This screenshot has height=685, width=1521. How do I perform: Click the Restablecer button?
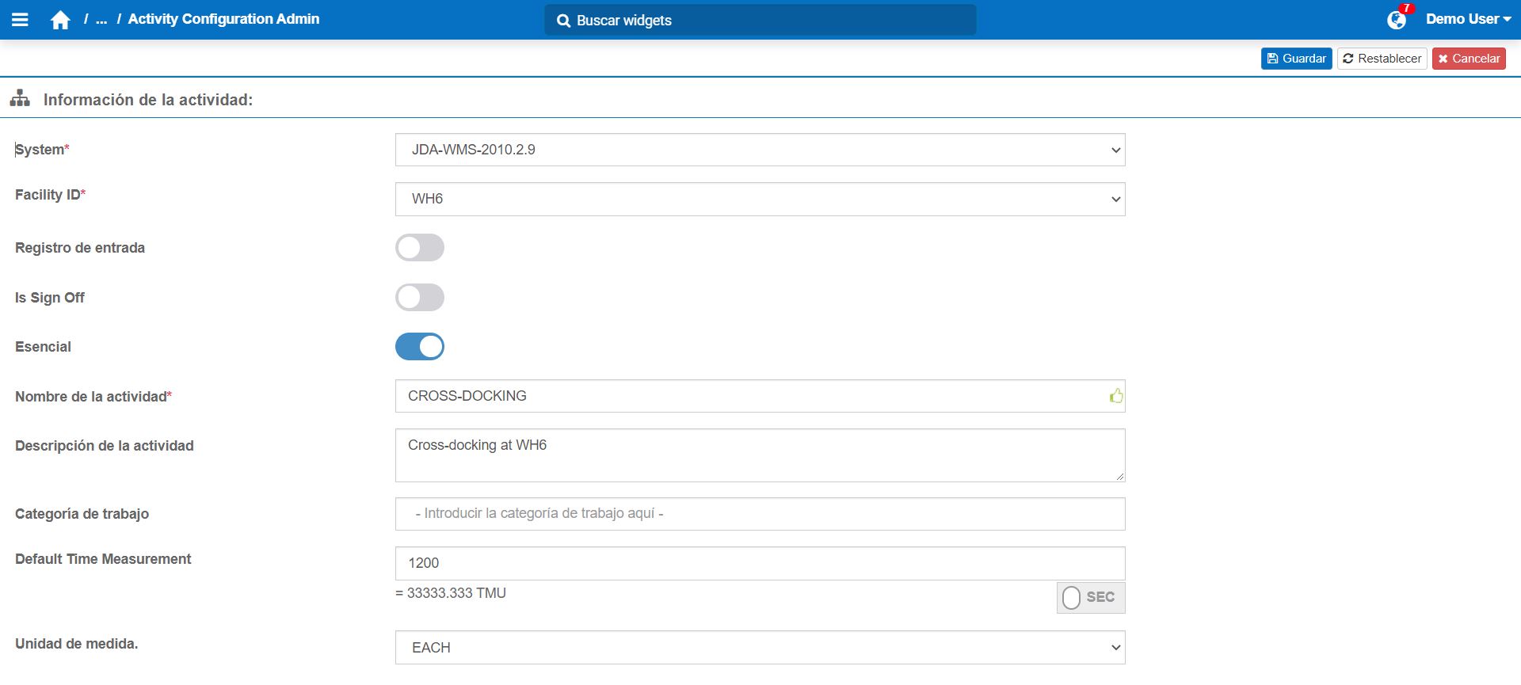(x=1382, y=59)
